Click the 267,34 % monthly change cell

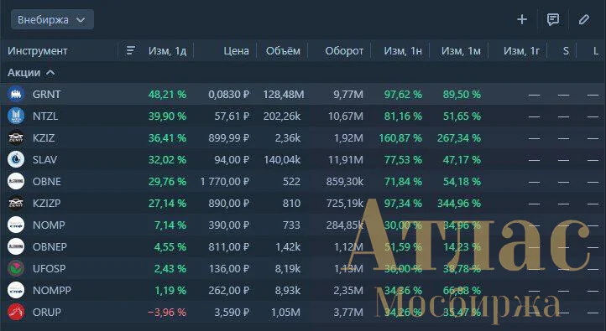tap(459, 138)
